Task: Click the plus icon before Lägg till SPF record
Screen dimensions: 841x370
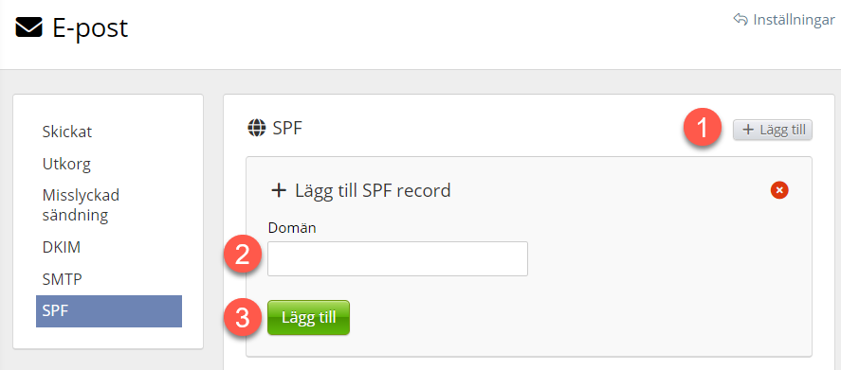Action: click(x=279, y=190)
